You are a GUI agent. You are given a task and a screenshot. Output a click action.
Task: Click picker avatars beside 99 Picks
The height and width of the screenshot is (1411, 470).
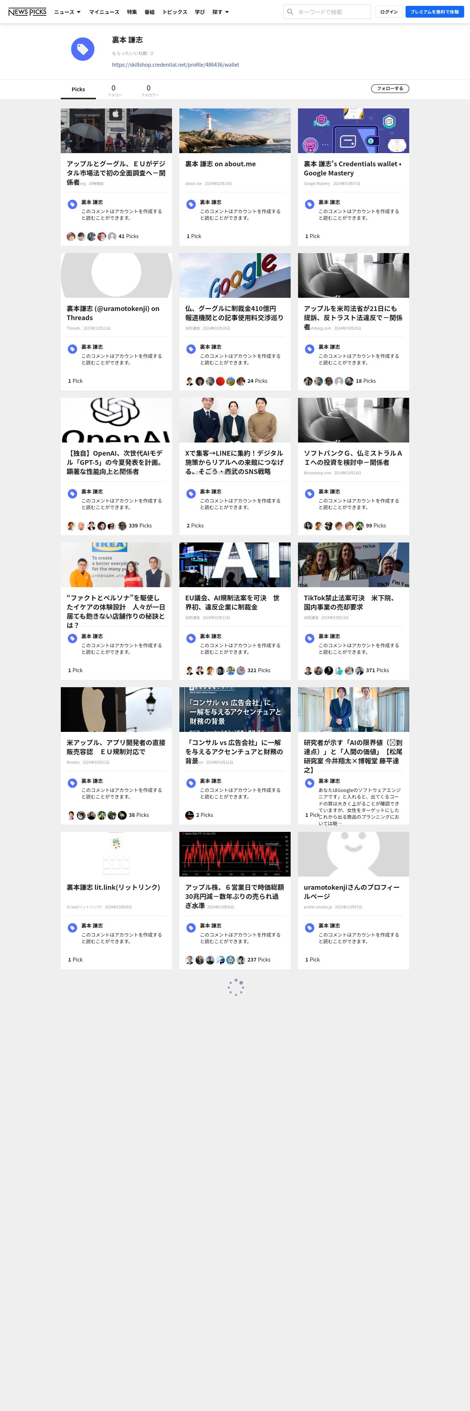[334, 526]
